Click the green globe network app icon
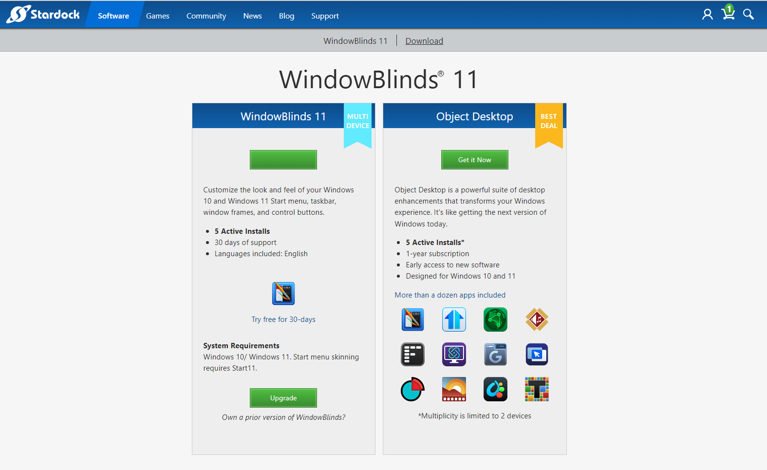767x470 pixels. point(496,320)
